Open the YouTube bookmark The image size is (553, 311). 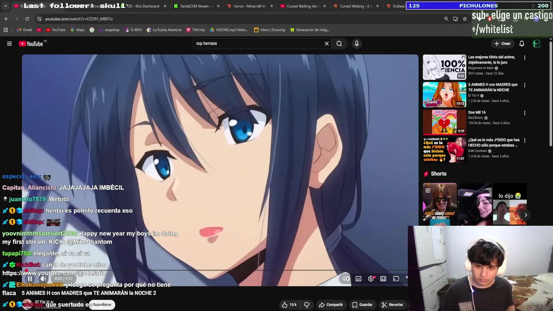click(55, 30)
